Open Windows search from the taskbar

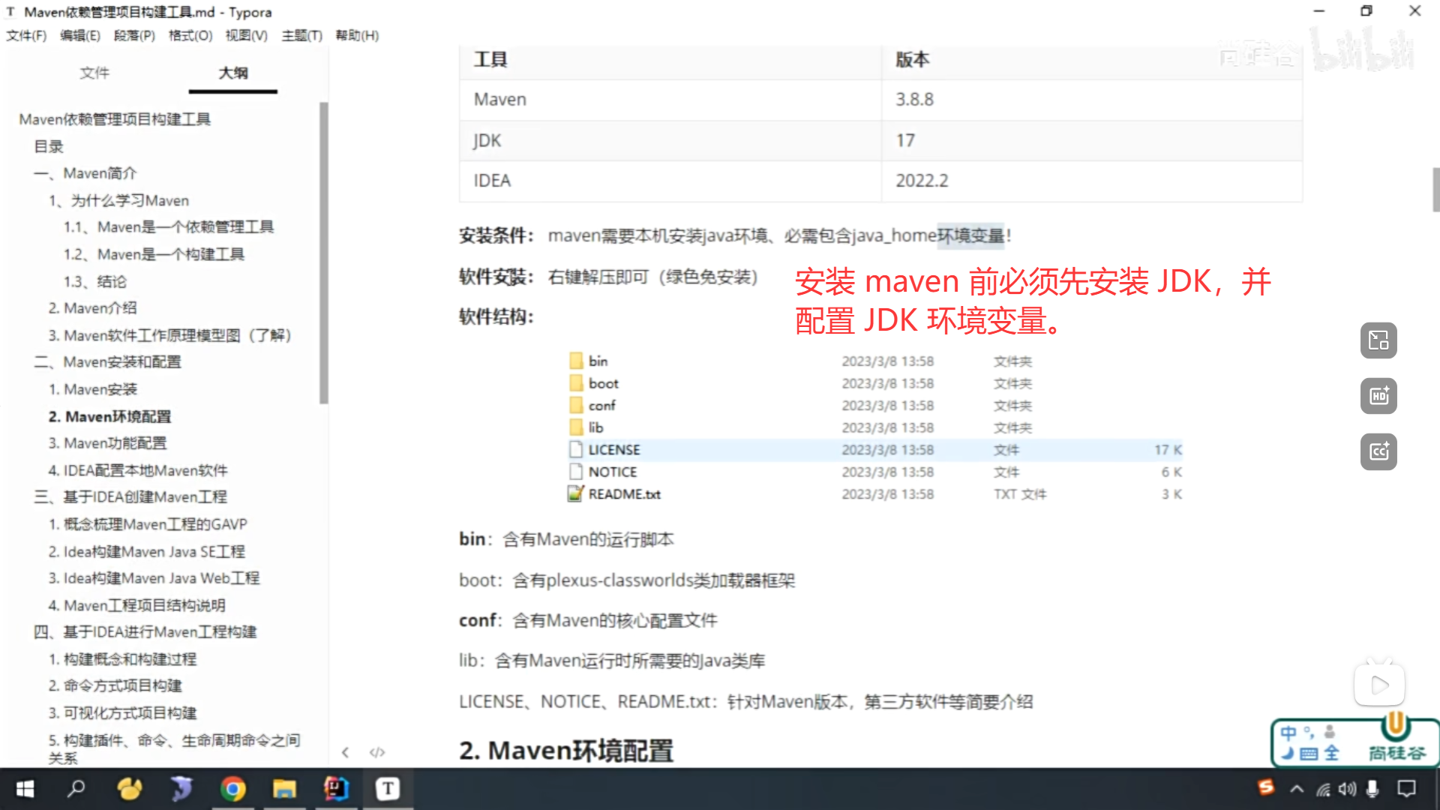[76, 789]
